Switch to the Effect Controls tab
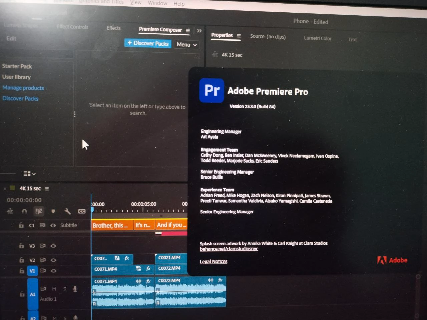Image resolution: width=427 pixels, height=320 pixels. pyautogui.click(x=72, y=27)
